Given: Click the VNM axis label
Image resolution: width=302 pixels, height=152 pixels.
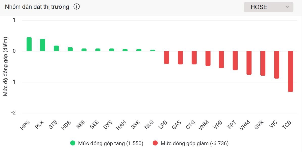Looking at the screenshot, I should [x=203, y=125].
